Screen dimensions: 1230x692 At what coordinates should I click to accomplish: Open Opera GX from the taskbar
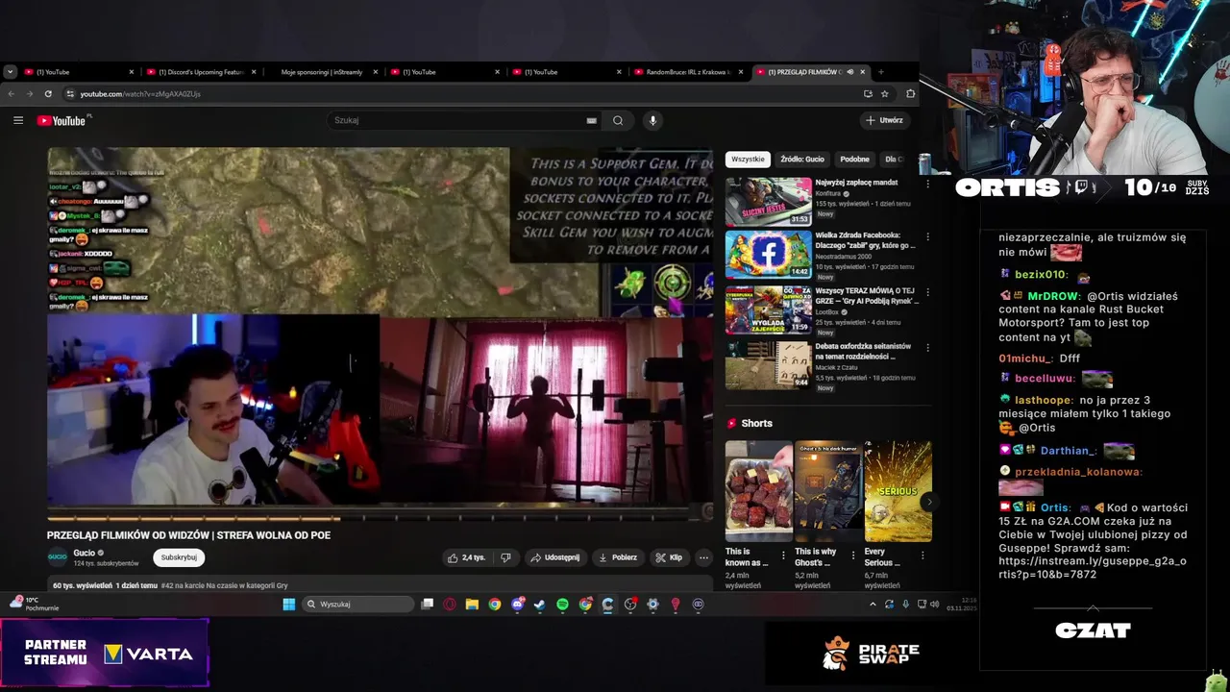[x=450, y=605]
